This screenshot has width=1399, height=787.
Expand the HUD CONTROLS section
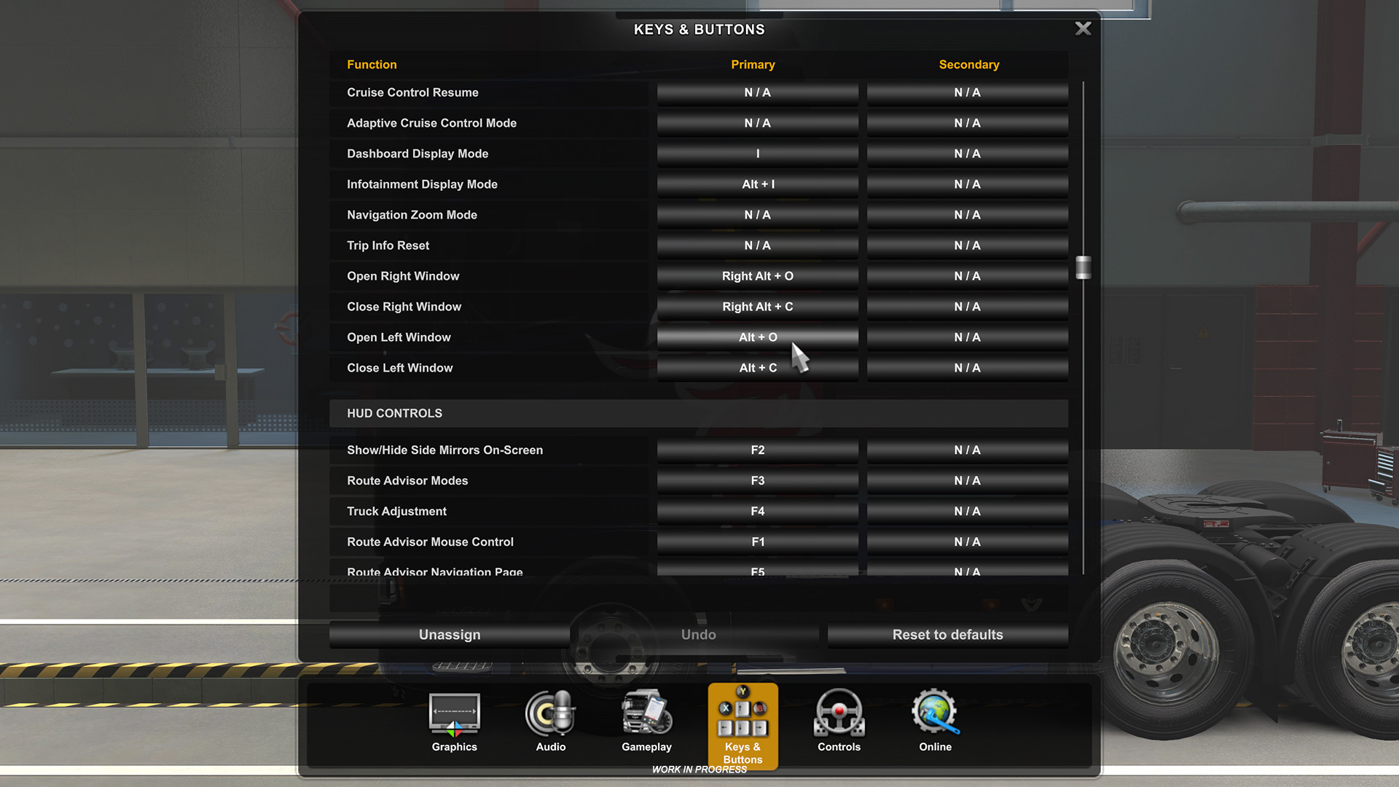point(395,413)
